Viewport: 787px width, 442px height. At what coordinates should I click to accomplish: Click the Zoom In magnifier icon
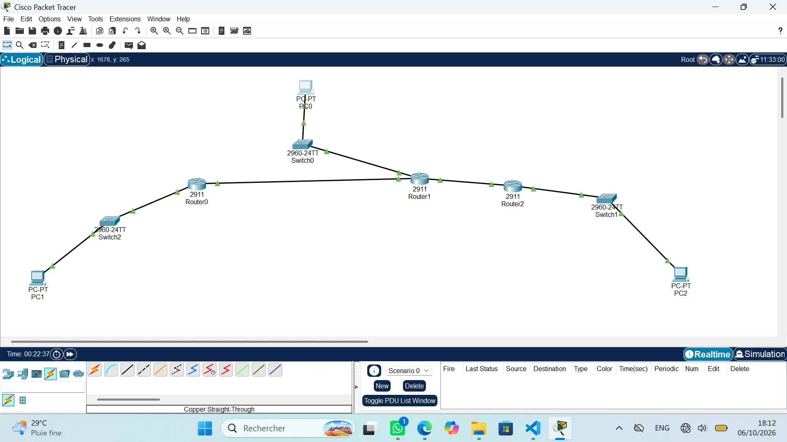click(154, 31)
